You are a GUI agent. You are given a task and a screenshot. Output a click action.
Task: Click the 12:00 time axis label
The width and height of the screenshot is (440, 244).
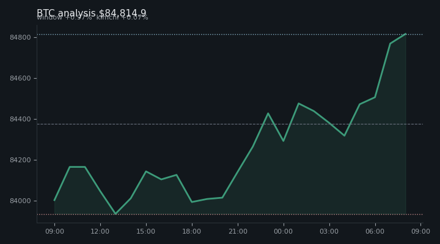pos(100,231)
